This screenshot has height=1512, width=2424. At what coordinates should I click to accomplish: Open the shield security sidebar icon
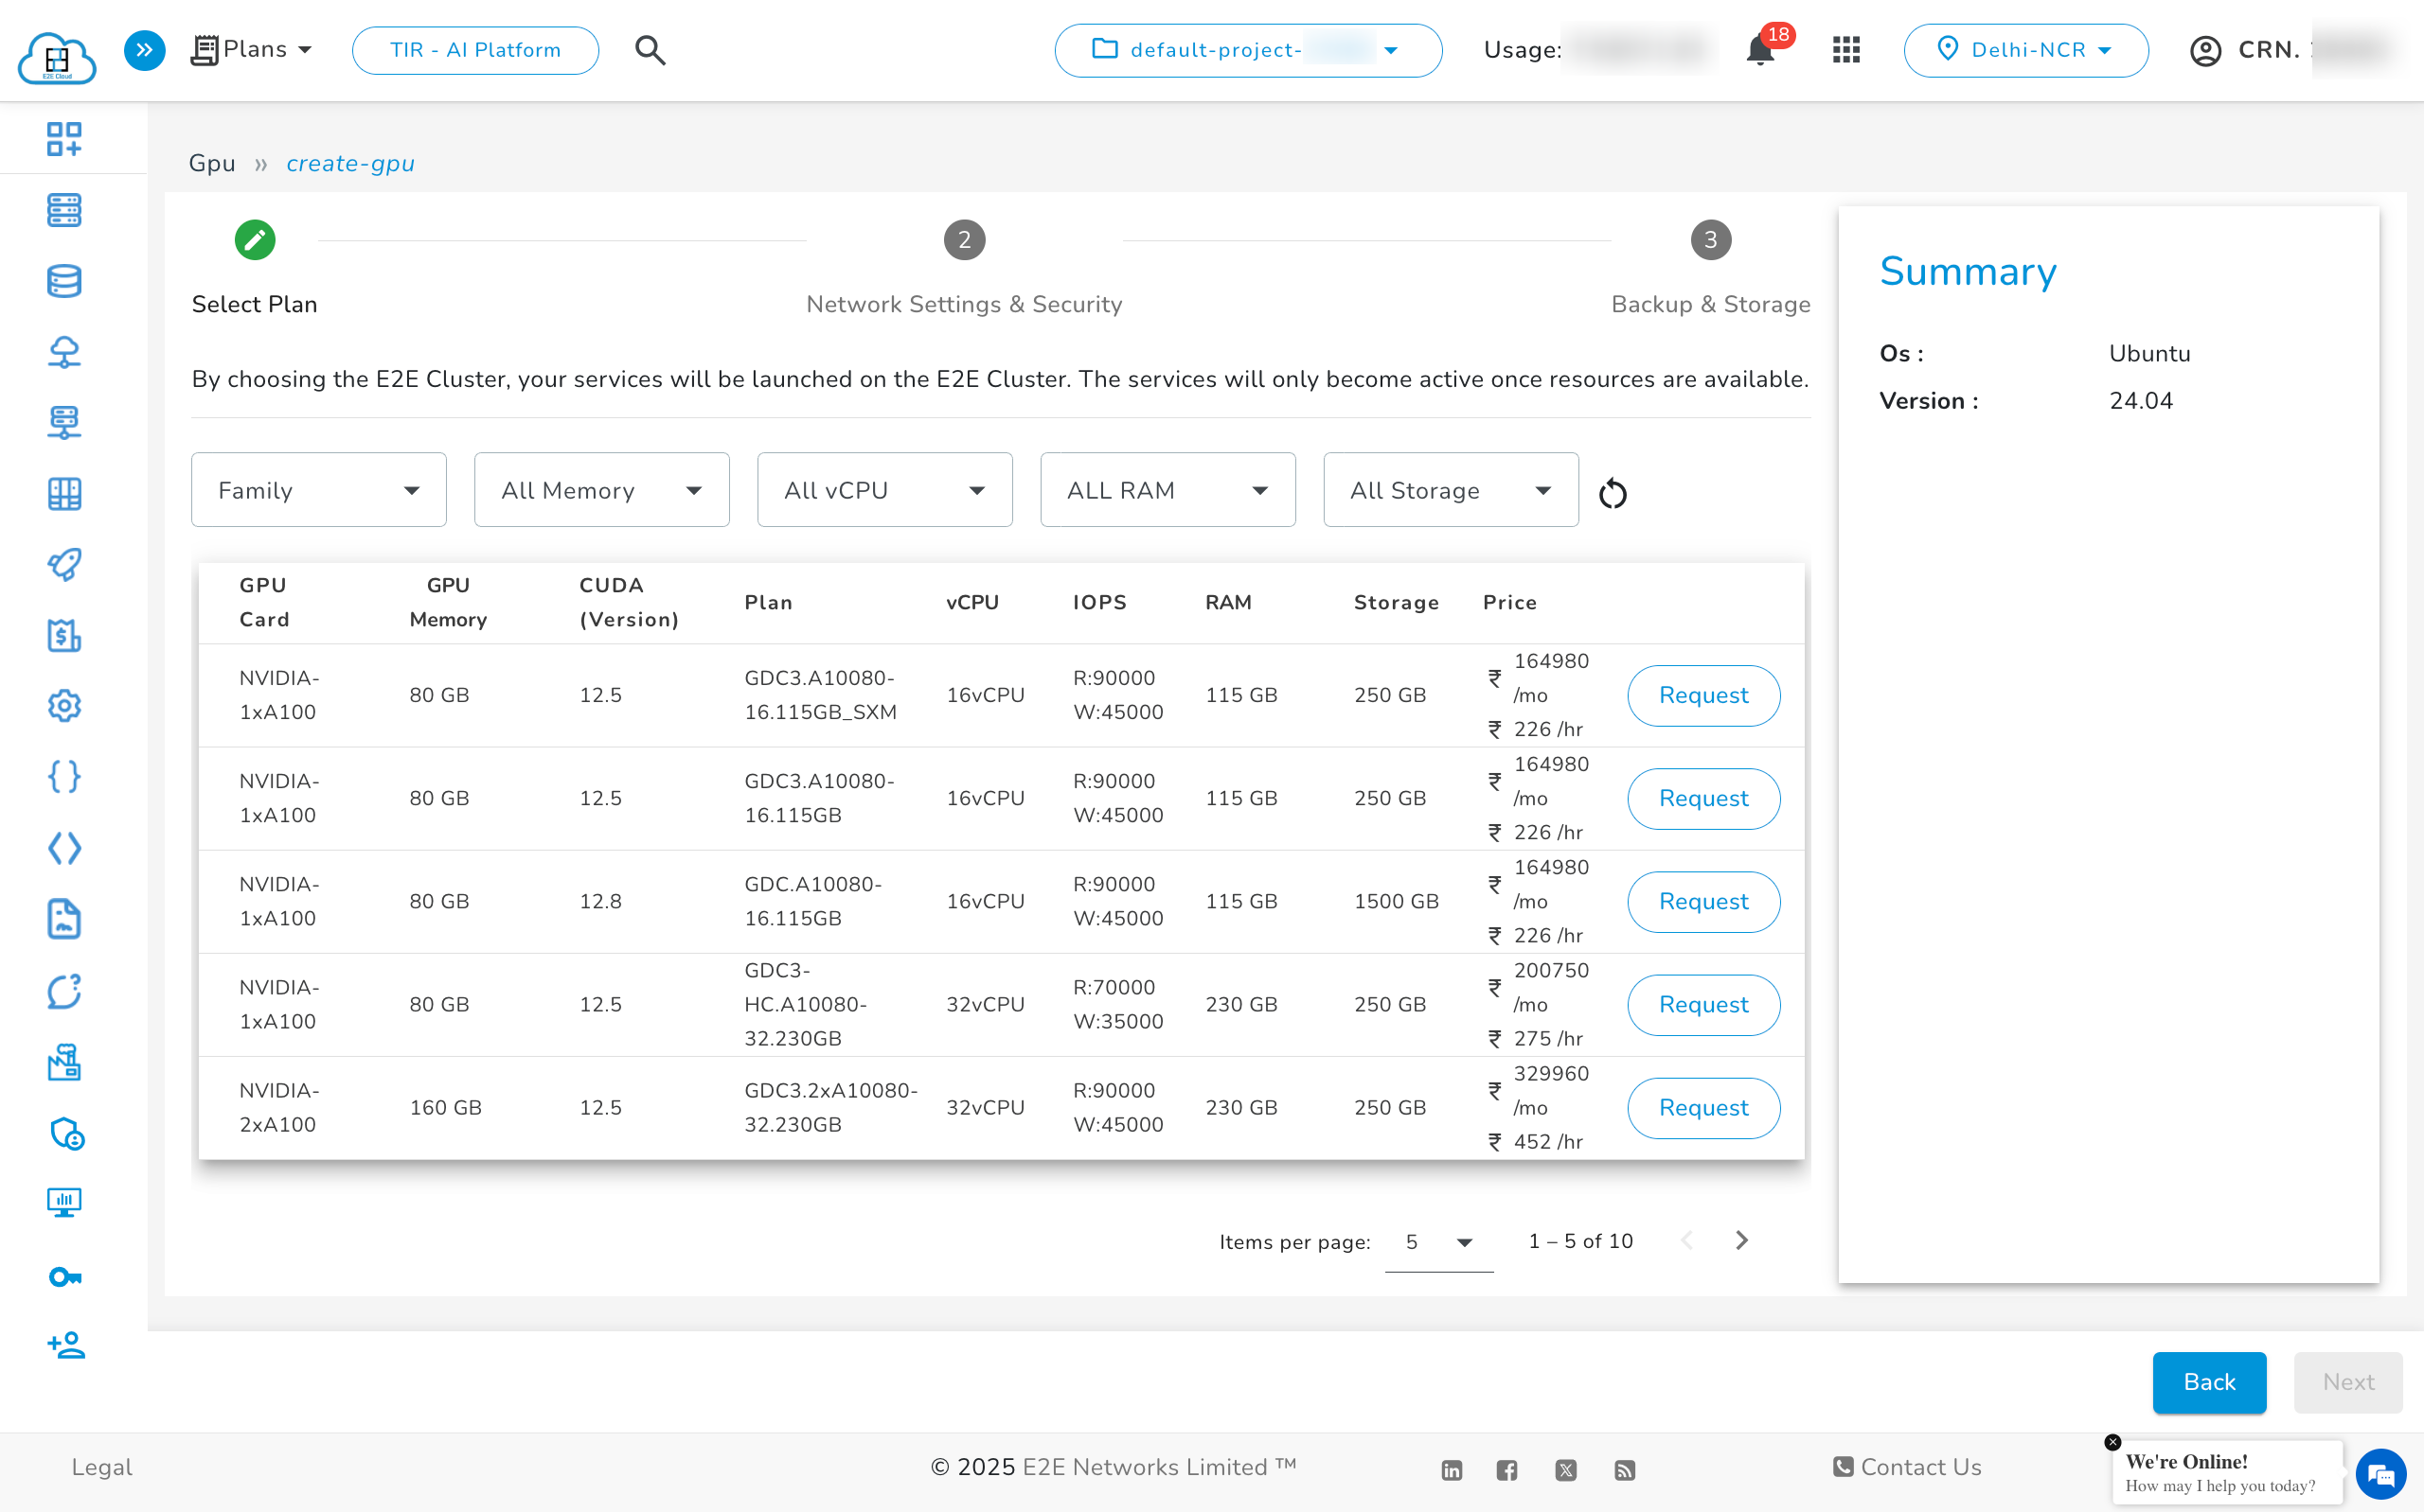click(x=66, y=1133)
